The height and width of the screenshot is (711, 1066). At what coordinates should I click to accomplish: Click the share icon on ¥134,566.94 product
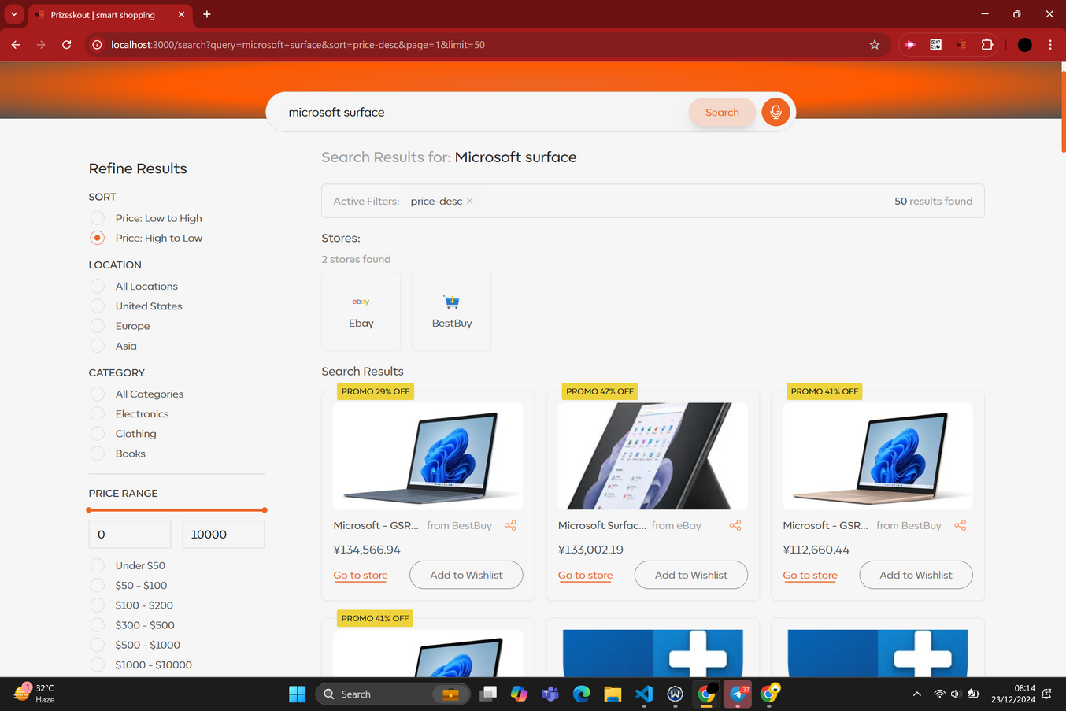[510, 525]
